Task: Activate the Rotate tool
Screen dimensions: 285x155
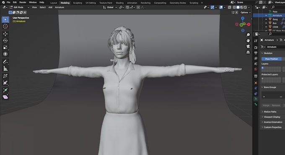Action: point(5,40)
